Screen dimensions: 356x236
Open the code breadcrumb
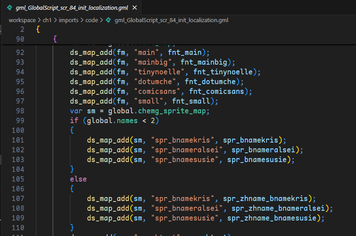pyautogui.click(x=92, y=20)
